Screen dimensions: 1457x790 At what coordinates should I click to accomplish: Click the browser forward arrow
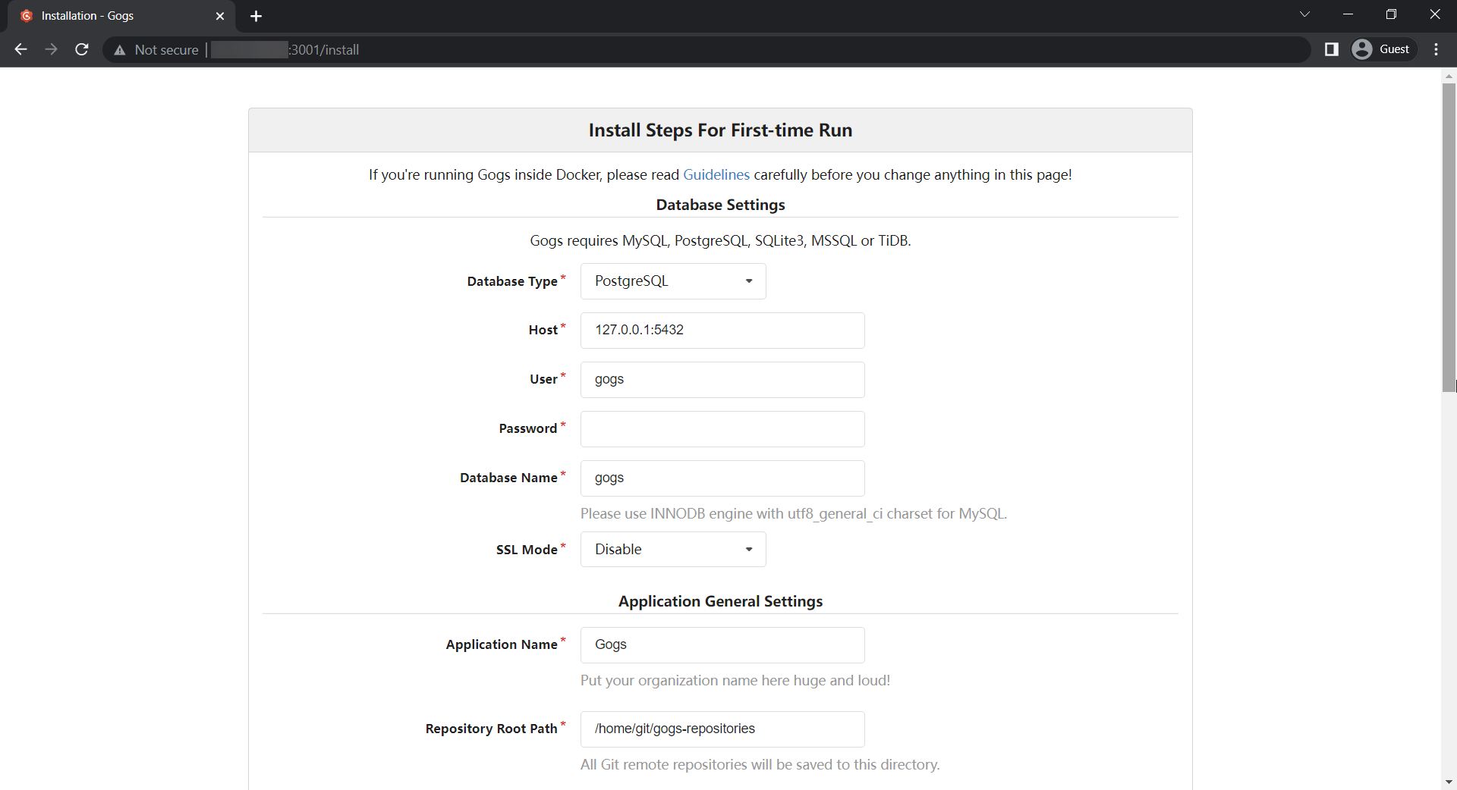coord(51,49)
